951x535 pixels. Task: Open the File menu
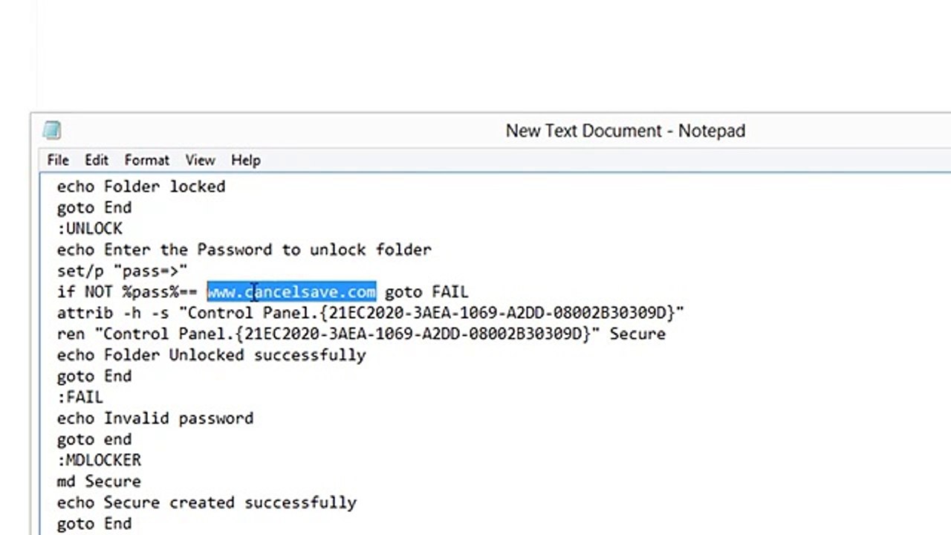58,160
